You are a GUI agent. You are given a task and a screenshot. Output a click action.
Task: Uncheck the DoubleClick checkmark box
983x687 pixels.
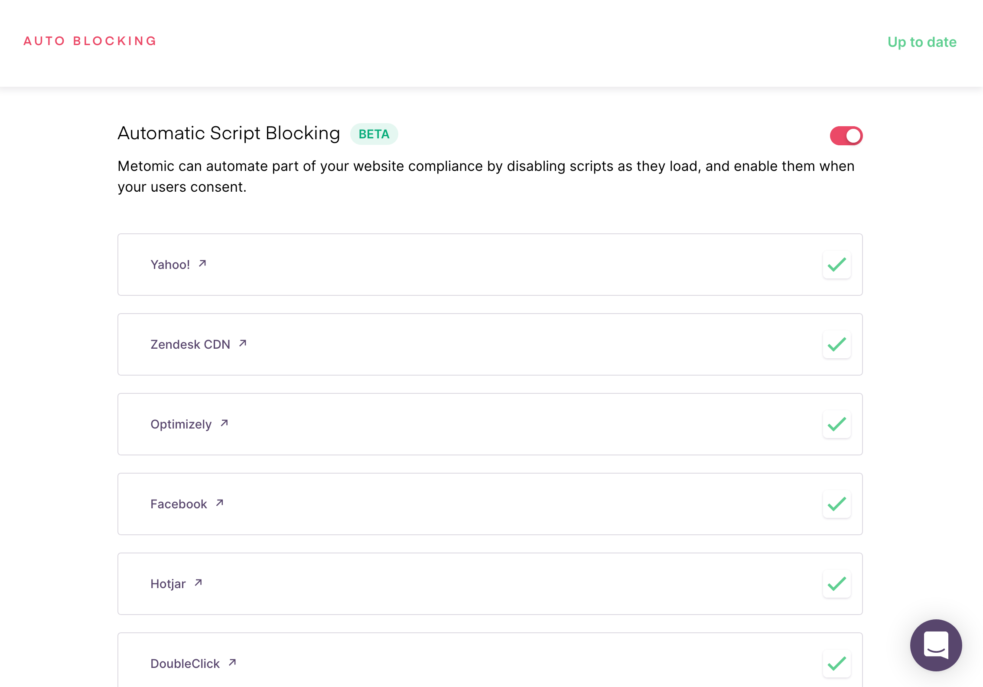(x=837, y=664)
